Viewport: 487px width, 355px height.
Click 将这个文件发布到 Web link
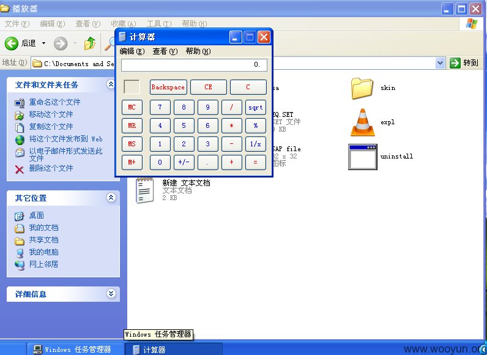(x=65, y=139)
